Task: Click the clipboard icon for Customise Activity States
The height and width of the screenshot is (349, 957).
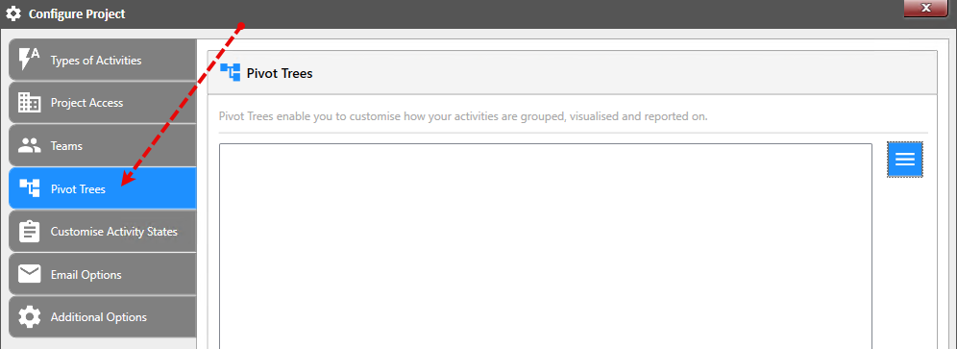Action: [29, 232]
